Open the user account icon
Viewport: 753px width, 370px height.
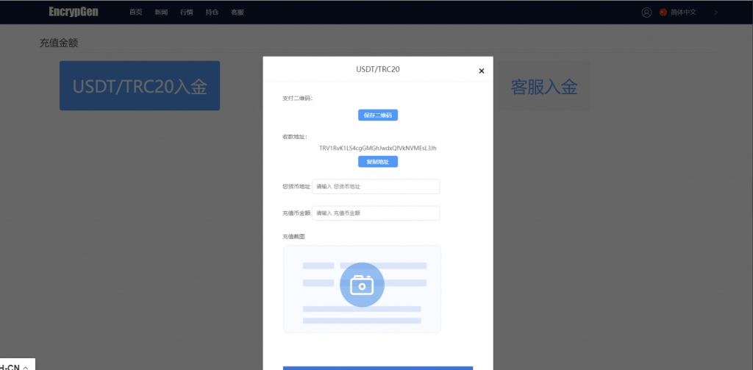646,13
